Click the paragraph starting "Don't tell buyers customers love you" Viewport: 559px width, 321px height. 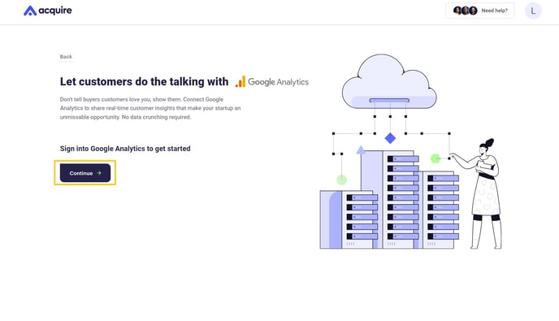click(x=150, y=108)
